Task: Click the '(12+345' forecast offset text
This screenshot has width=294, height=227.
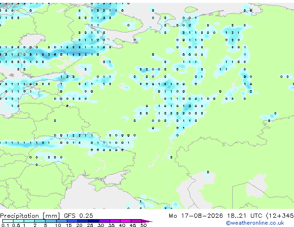Action: (x=280, y=216)
